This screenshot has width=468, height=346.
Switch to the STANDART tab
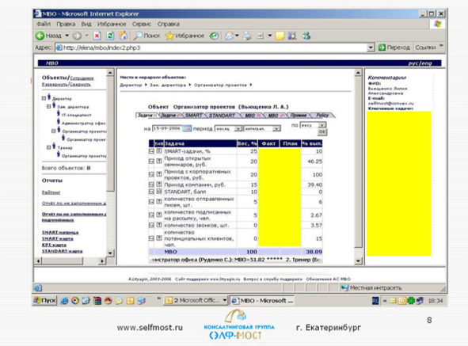tap(222, 116)
